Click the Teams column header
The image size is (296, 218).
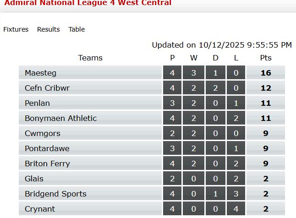coord(90,58)
